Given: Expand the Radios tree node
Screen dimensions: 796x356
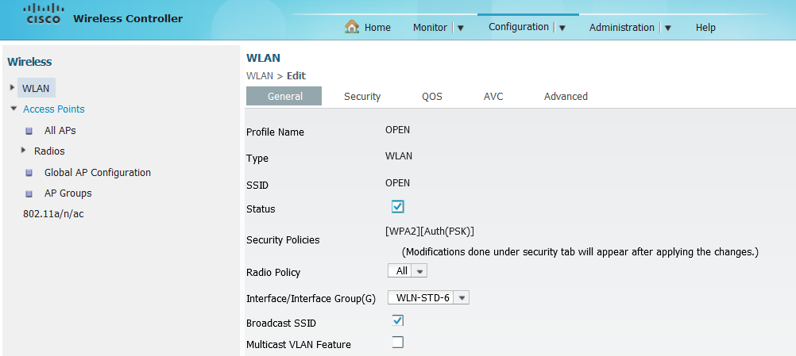Looking at the screenshot, I should pos(24,150).
